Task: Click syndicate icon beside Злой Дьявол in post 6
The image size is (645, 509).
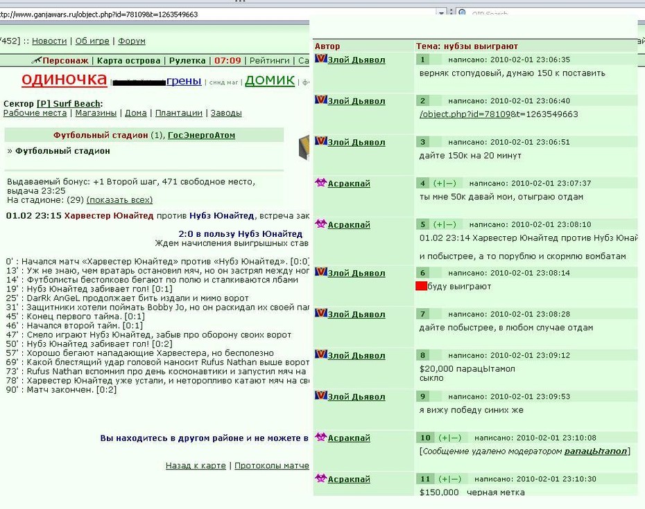Action: coord(321,272)
